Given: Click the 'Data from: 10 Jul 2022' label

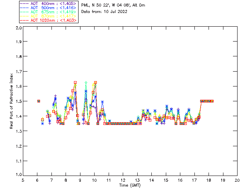Looking at the screenshot, I should pyautogui.click(x=104, y=12).
